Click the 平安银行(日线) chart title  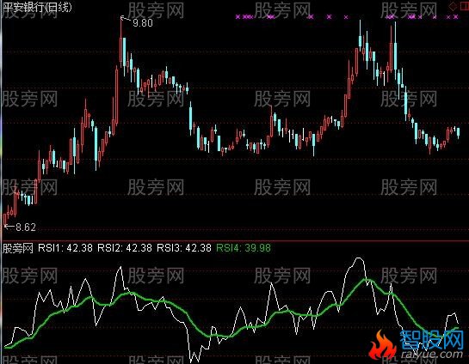pyautogui.click(x=37, y=7)
